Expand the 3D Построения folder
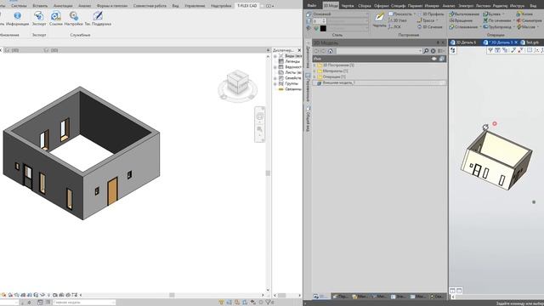 [314, 65]
